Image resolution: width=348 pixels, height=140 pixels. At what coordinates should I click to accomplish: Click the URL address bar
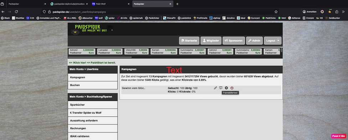point(160,12)
